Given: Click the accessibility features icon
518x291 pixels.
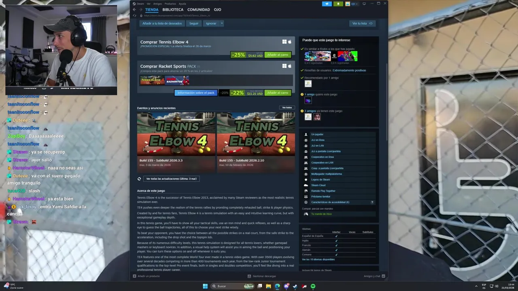Looking at the screenshot, I should [306, 202].
